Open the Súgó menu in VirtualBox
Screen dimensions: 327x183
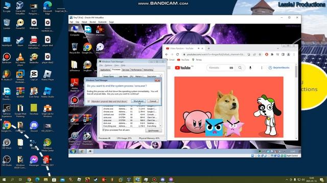tap(111, 22)
